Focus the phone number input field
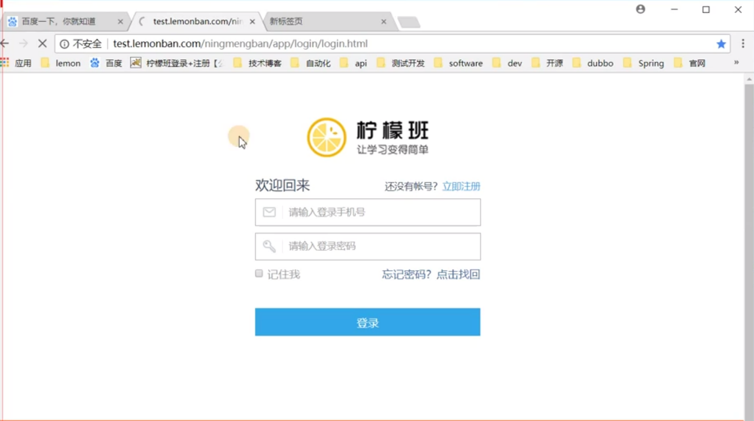 click(368, 212)
